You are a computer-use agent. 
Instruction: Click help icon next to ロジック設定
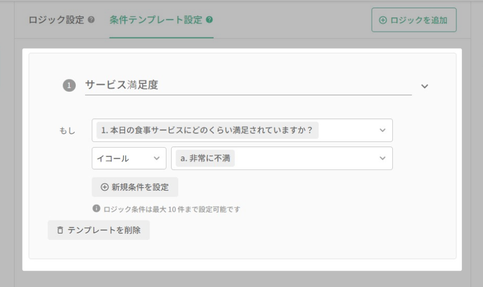coord(91,19)
